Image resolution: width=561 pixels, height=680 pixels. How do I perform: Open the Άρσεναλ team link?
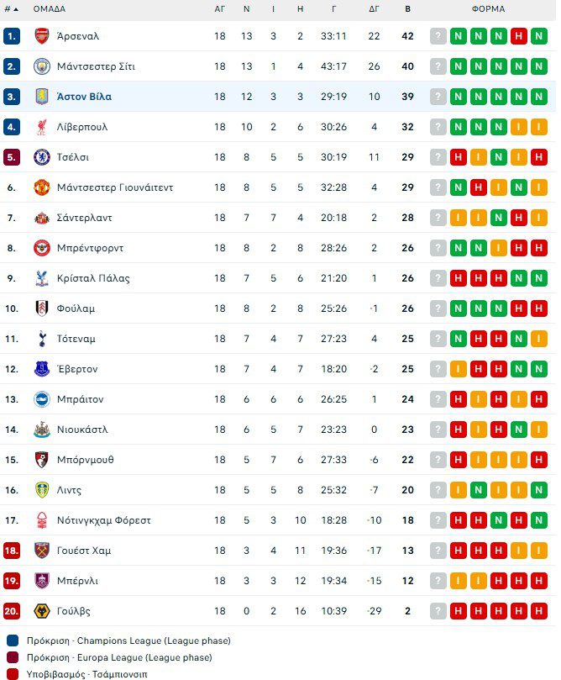tap(78, 36)
